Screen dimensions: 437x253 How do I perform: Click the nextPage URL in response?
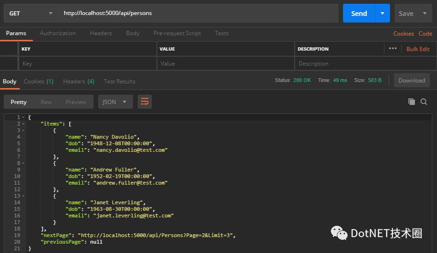[x=155, y=235]
